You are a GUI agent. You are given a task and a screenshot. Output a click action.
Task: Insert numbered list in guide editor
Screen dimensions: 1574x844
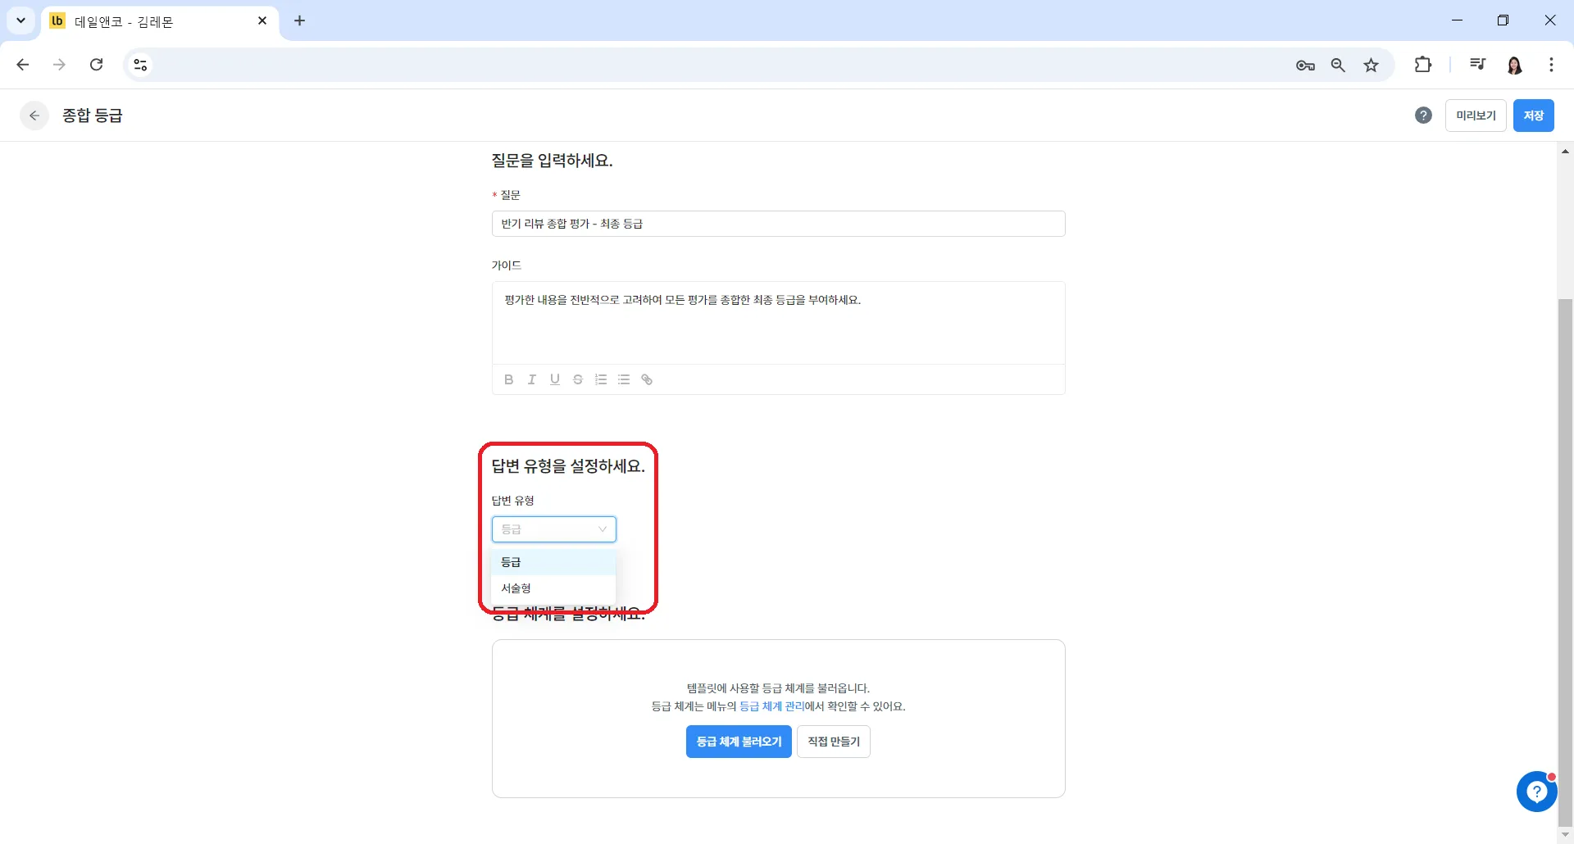[x=601, y=379]
